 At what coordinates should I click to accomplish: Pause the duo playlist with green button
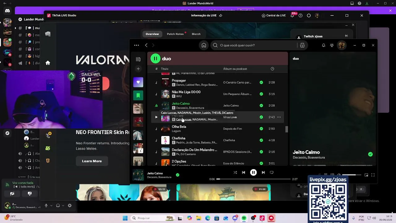pyautogui.click(x=155, y=59)
